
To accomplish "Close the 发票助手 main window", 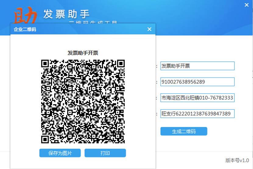I will coord(247,5).
